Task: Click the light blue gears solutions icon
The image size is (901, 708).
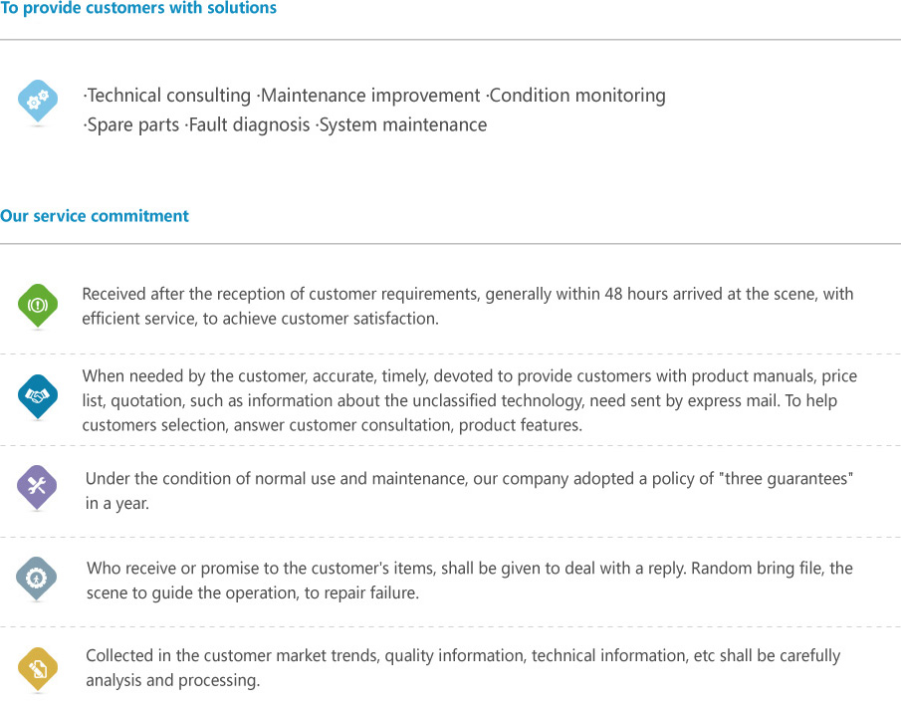Action: pyautogui.click(x=38, y=101)
